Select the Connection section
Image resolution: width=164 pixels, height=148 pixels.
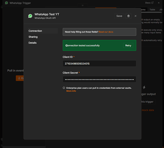pos(43,31)
